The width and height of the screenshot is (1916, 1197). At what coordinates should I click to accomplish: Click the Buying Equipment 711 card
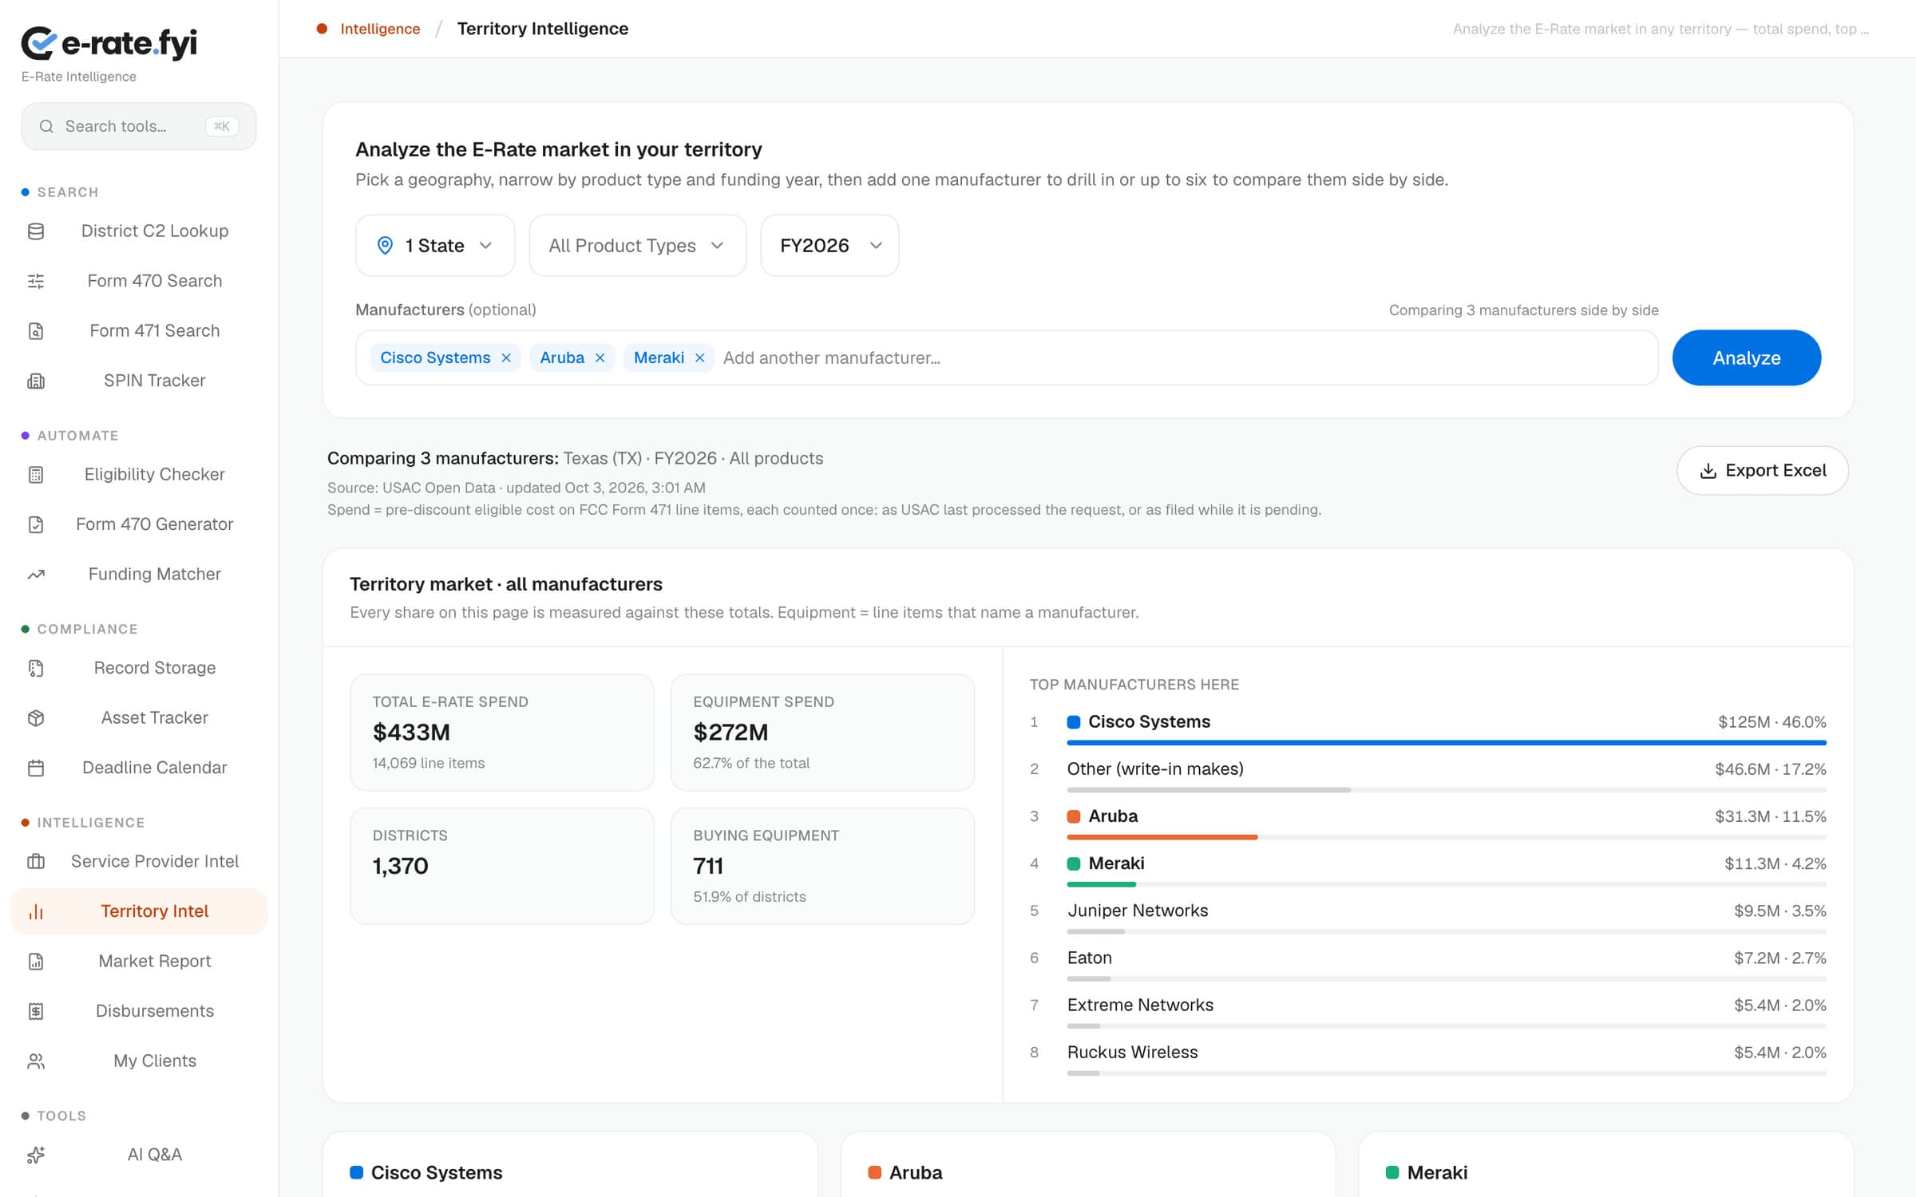point(822,866)
